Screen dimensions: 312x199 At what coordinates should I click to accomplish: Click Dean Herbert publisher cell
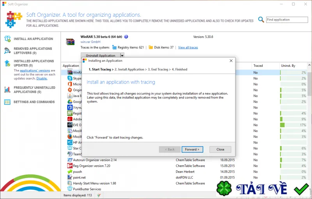click(x=185, y=171)
